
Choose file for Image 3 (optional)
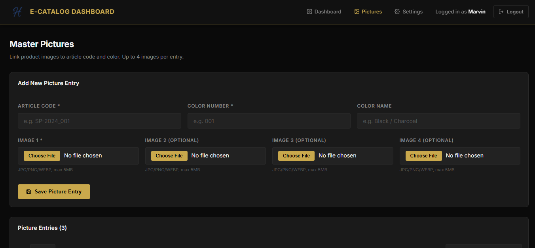(x=296, y=156)
